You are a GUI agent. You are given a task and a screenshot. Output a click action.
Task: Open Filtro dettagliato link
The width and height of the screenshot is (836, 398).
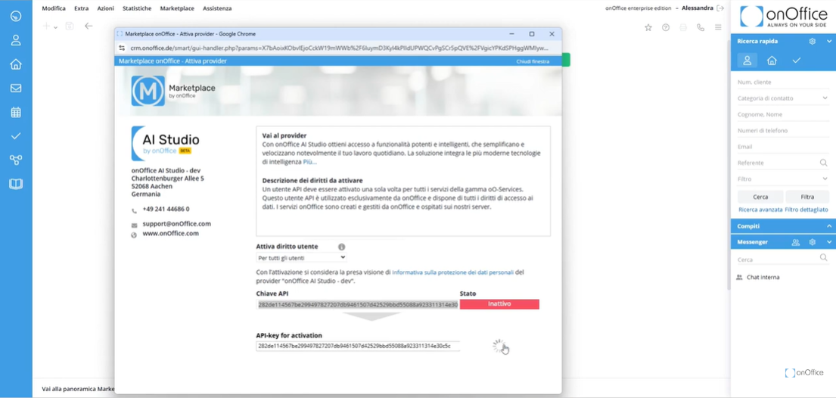tap(806, 210)
